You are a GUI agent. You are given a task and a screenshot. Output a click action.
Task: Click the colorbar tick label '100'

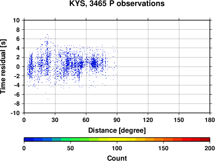coord(117,148)
